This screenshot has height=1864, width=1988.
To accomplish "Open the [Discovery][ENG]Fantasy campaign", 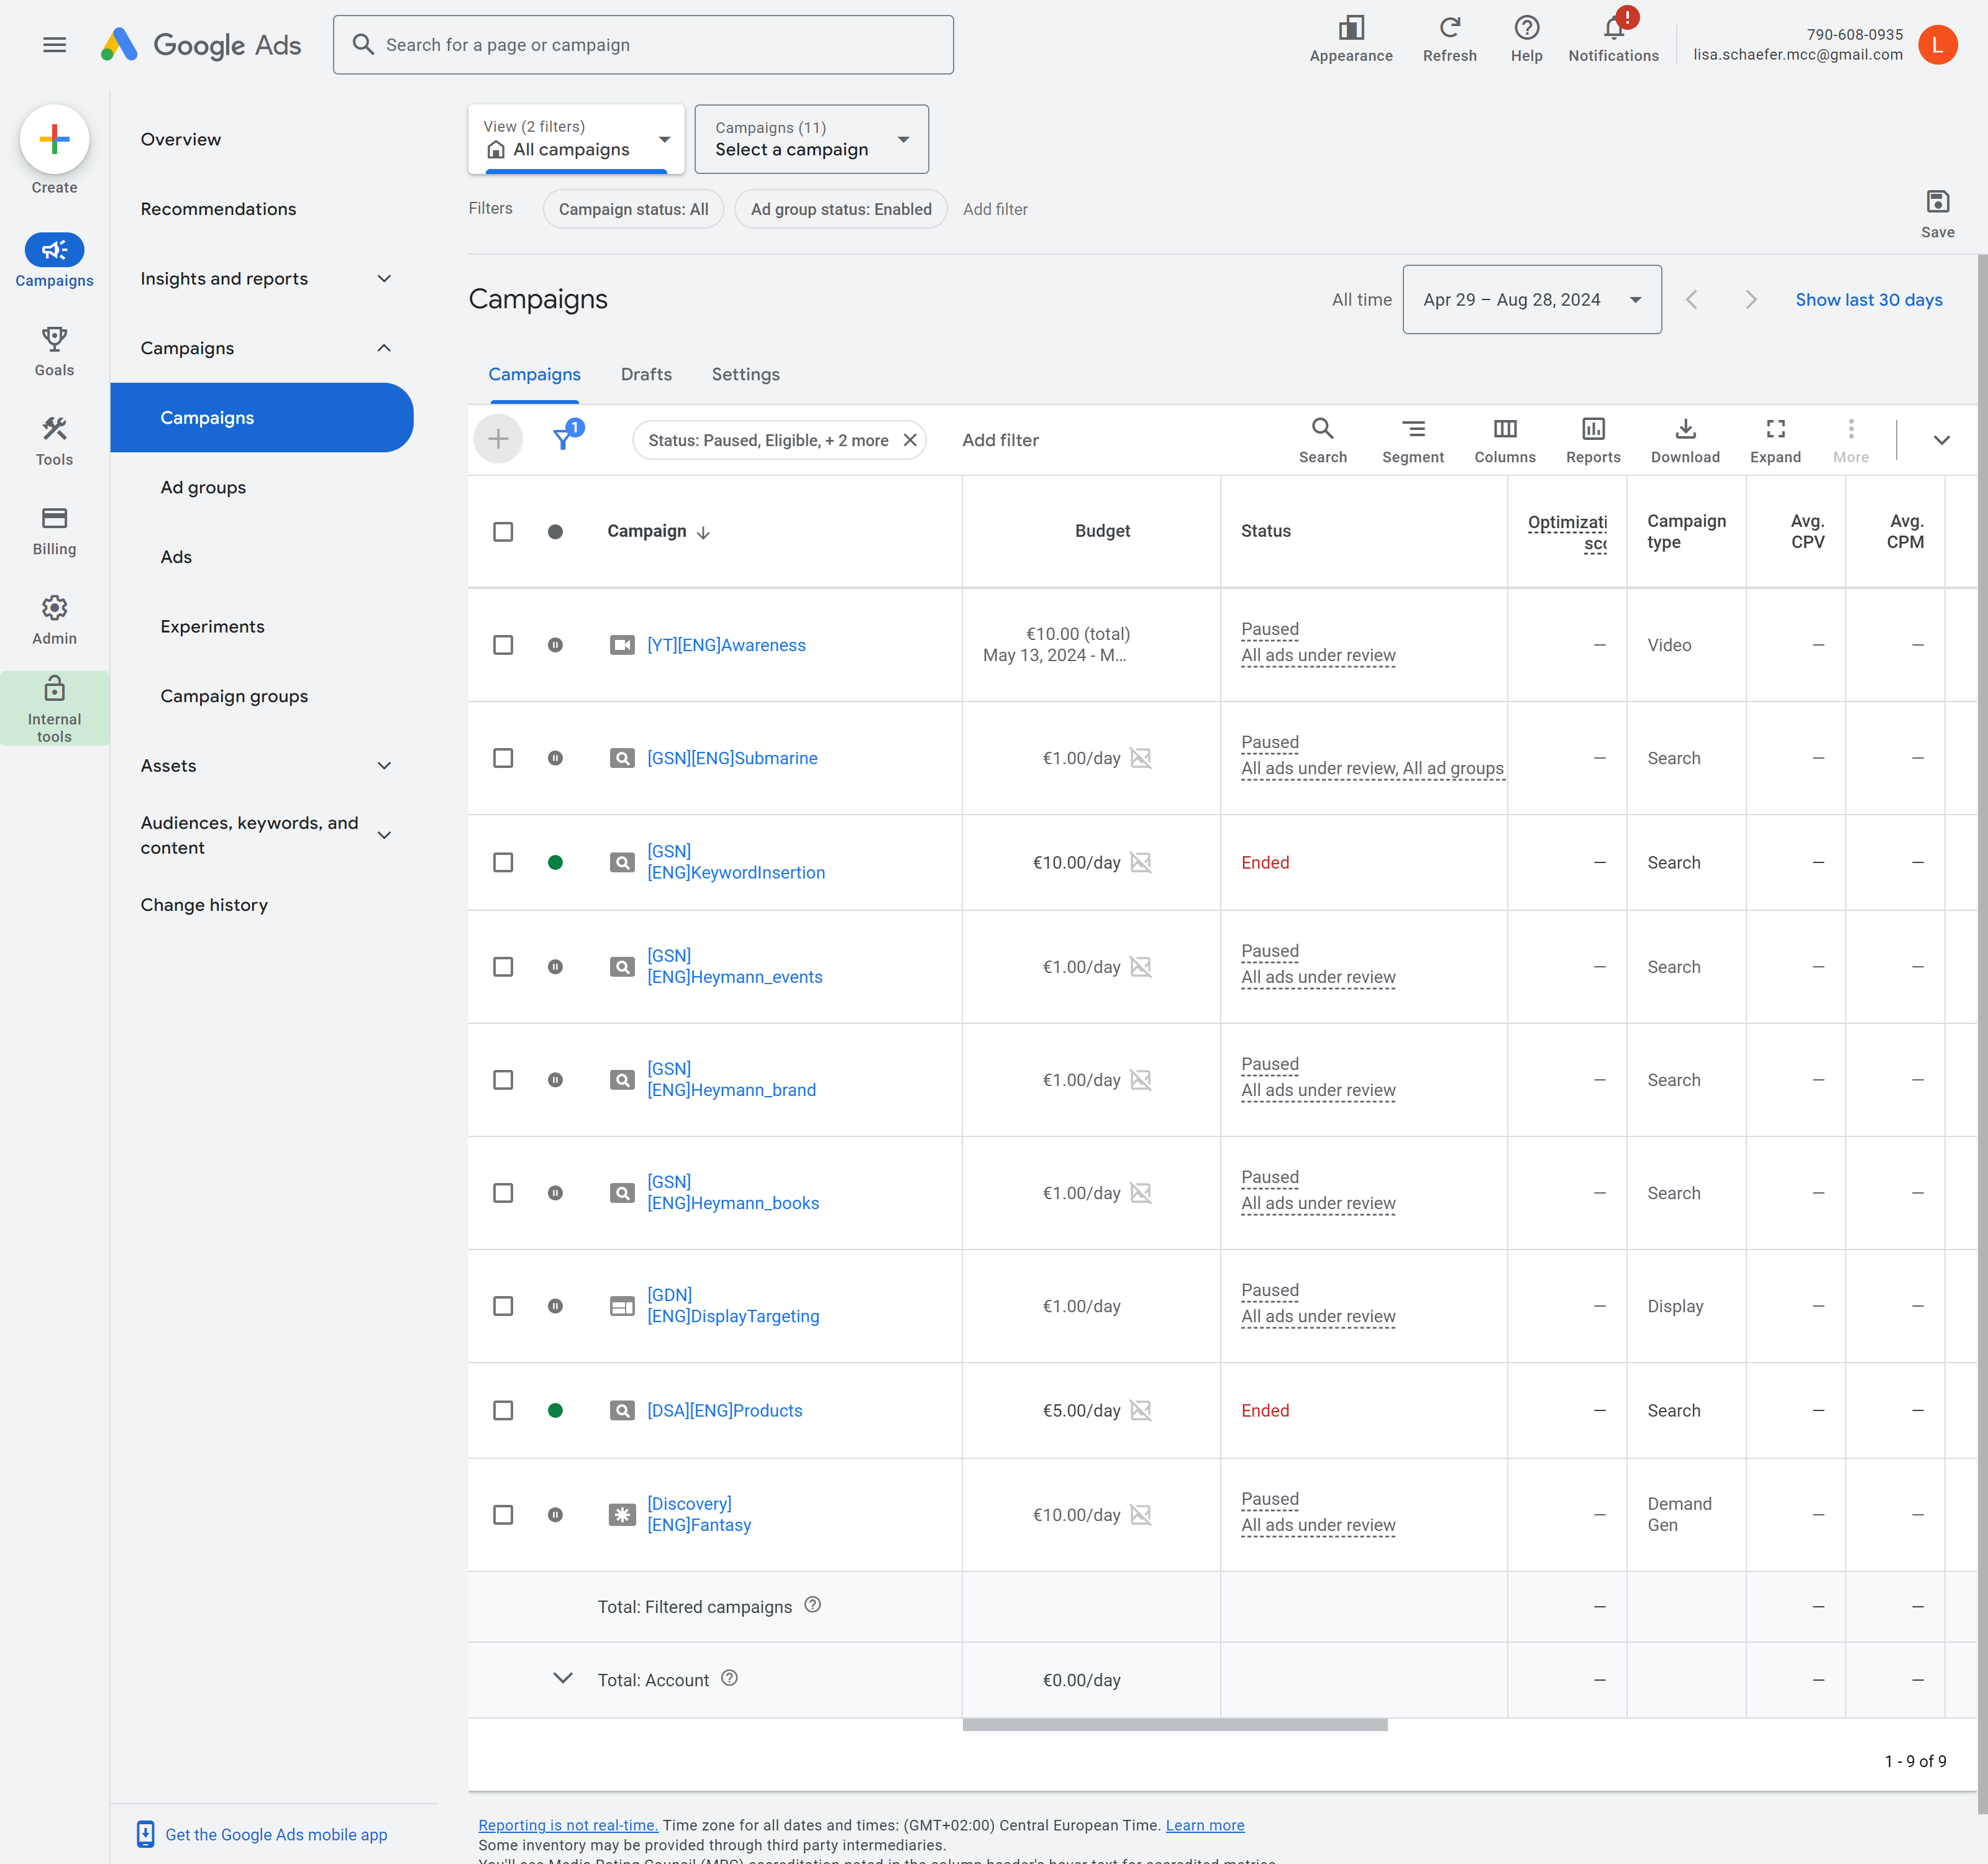I will 699,1514.
